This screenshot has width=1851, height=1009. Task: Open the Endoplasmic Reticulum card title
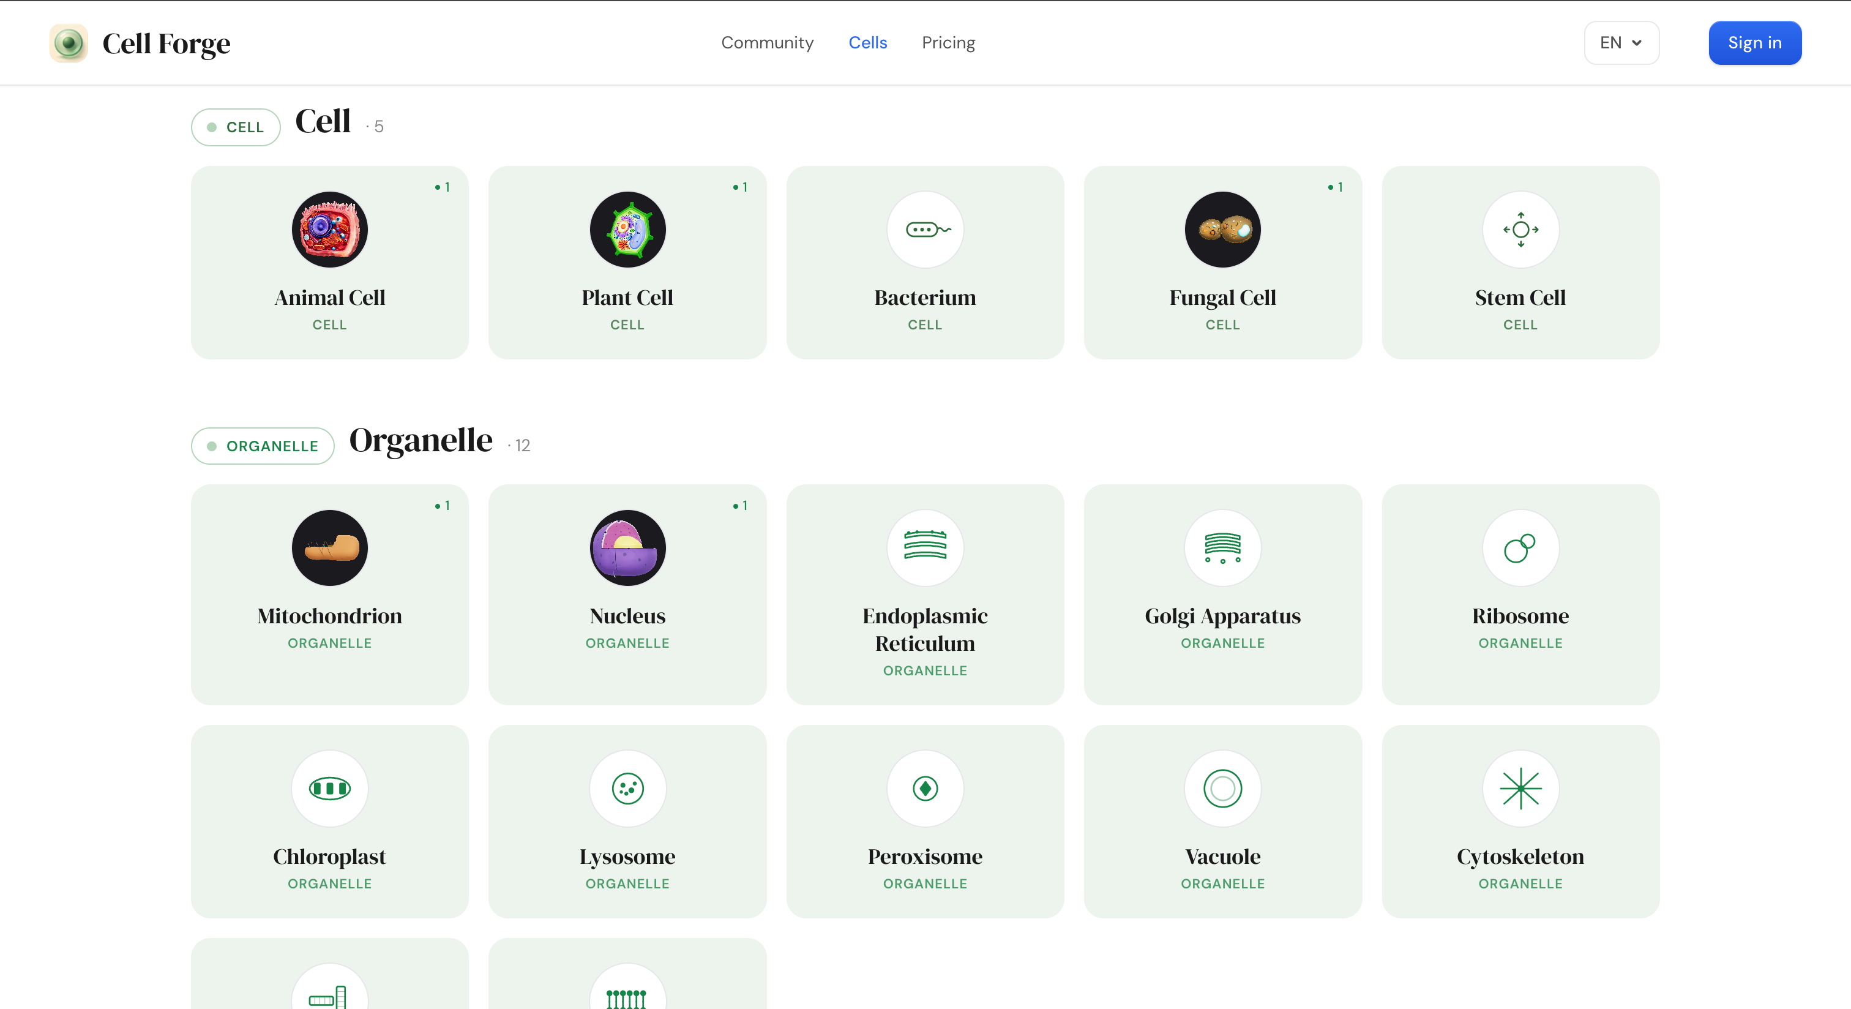925,629
